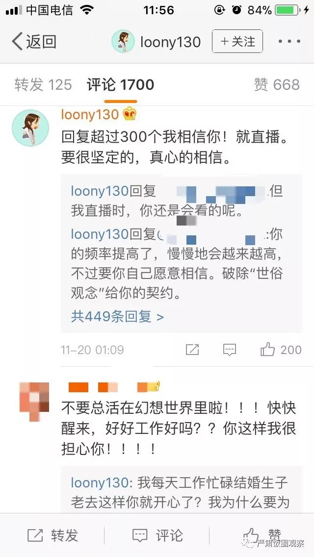Like the first comment with thumbs-up 200
Screen dimensions: 314x557
tap(281, 350)
